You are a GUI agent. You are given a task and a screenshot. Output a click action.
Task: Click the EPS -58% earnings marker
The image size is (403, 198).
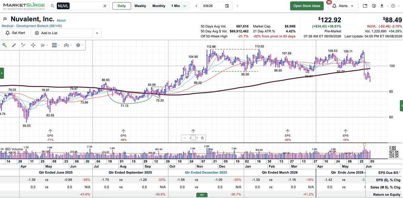(123, 135)
